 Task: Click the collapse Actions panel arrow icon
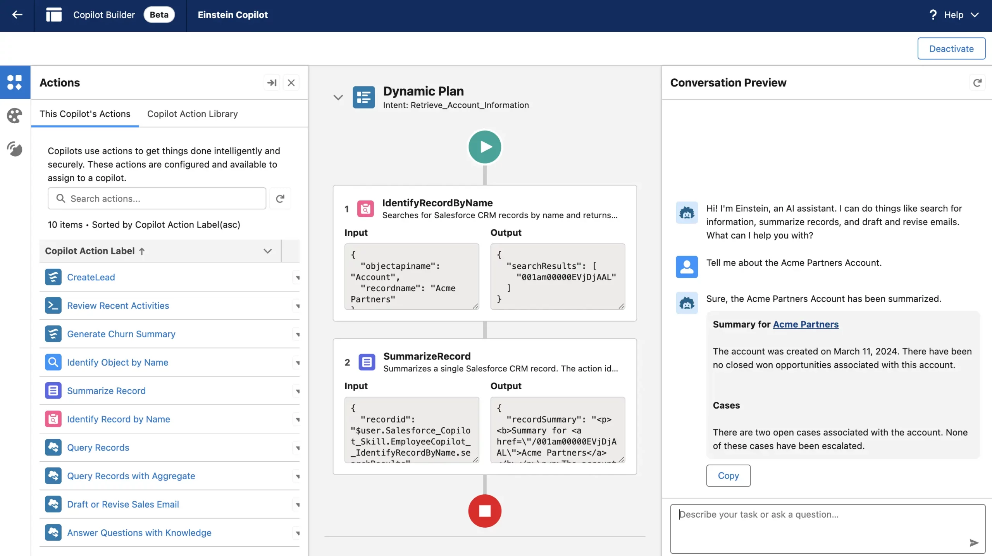pos(272,83)
